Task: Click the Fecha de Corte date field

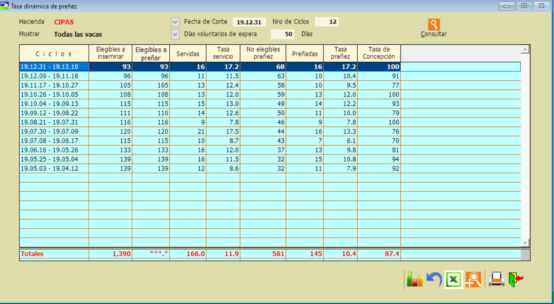Action: 249,22
